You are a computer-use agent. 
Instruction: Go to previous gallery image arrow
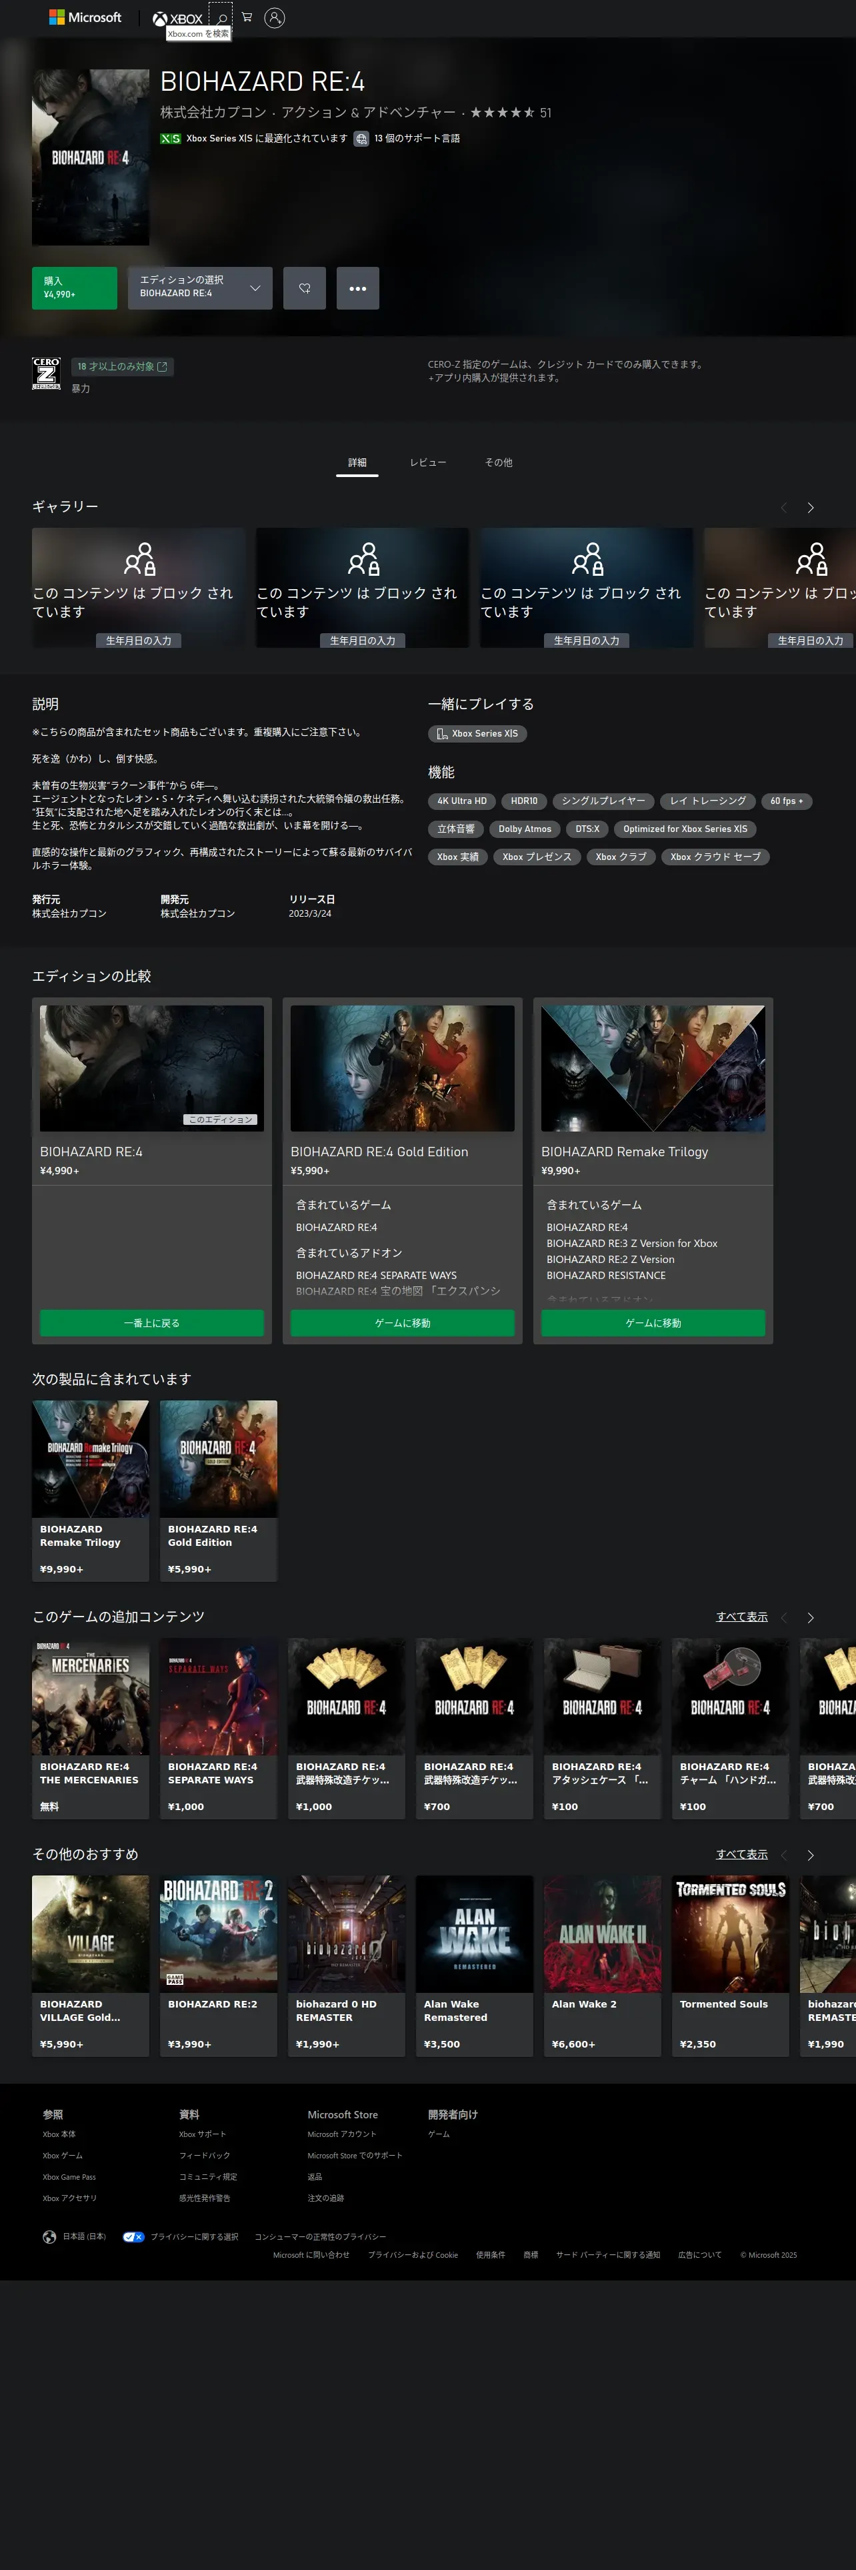click(x=783, y=508)
